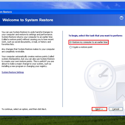Click the 'Welcome to System Restore' heading
Screen dimensions: 125x125
click(28, 20)
